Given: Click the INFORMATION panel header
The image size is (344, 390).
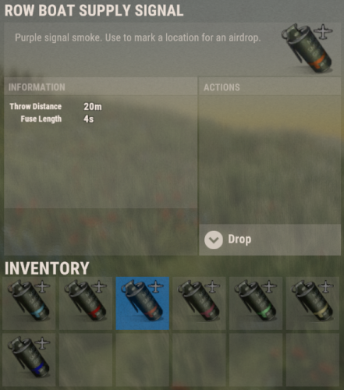Looking at the screenshot, I should tap(101, 87).
